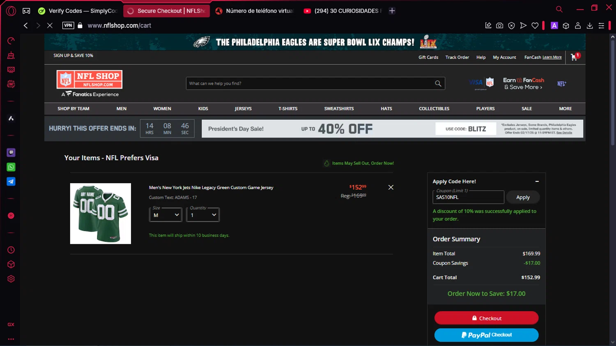Open the WOMEN menu
616x346 pixels.
coord(162,109)
